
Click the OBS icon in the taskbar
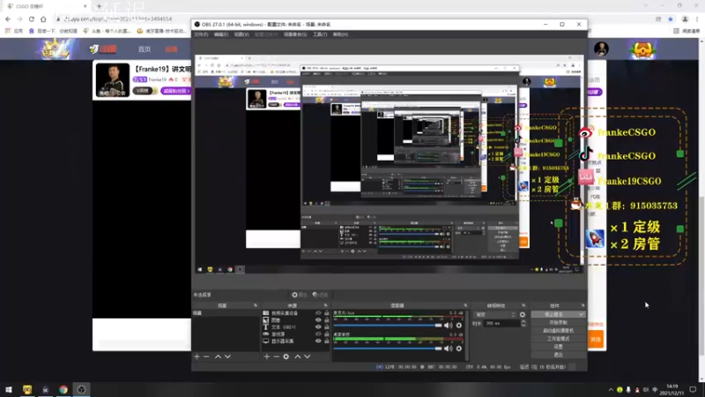pos(81,389)
